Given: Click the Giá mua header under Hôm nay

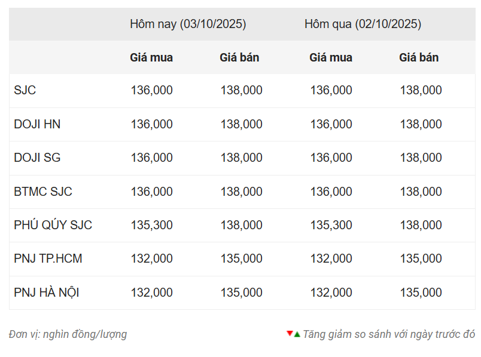Looking at the screenshot, I should point(151,58).
